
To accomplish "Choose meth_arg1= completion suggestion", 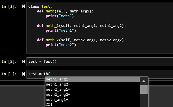I will 93,100.
